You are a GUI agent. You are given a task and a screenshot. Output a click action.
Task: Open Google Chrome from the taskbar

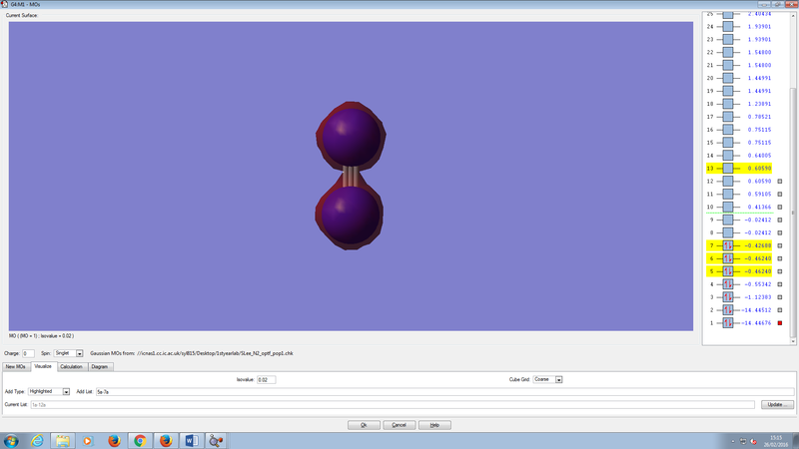(140, 440)
